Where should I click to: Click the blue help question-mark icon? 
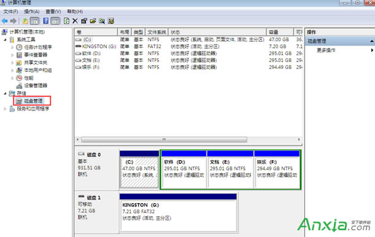point(45,21)
